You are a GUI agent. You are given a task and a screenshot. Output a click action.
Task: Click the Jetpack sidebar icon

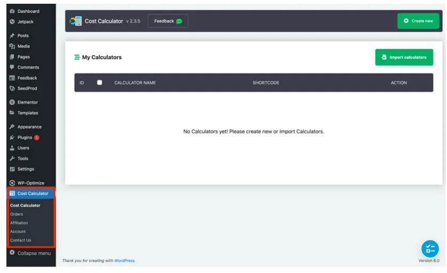(x=12, y=22)
